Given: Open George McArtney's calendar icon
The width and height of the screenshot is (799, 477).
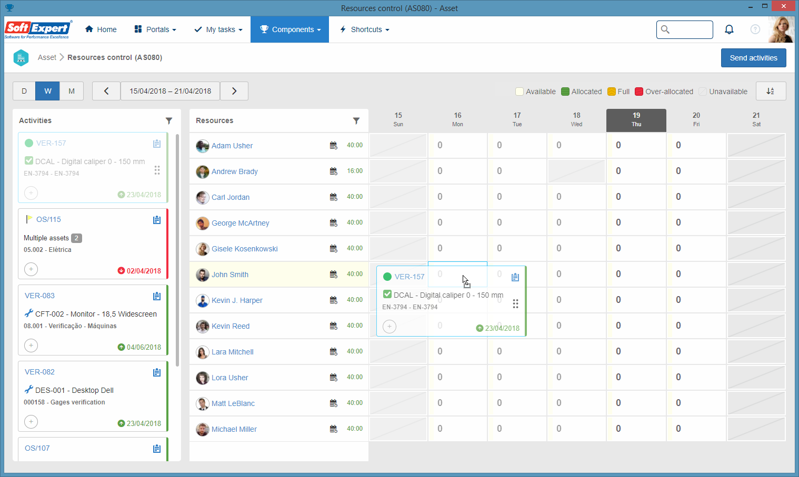Looking at the screenshot, I should (x=334, y=223).
